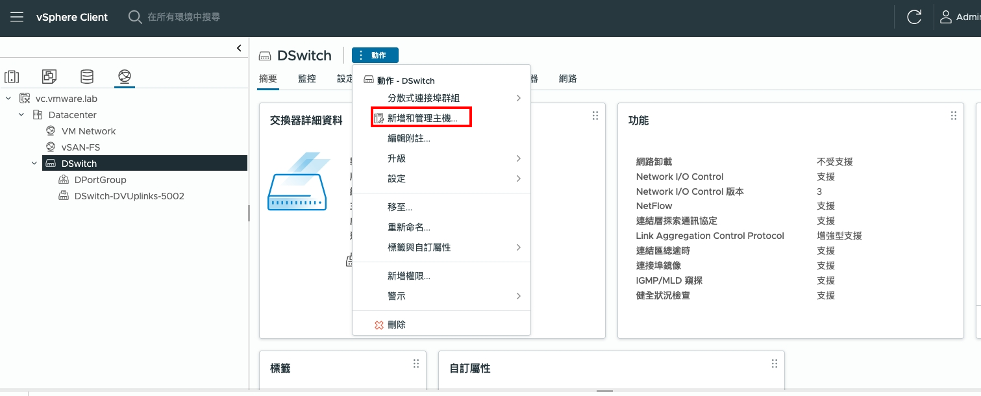
Task: Click the vc.vmware.lab vCenter icon
Action: coord(25,99)
